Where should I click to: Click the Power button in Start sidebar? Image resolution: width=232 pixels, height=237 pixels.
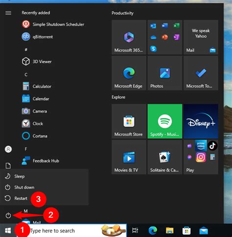[8, 216]
